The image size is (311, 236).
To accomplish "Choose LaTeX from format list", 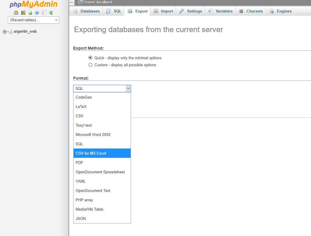I will point(102,106).
